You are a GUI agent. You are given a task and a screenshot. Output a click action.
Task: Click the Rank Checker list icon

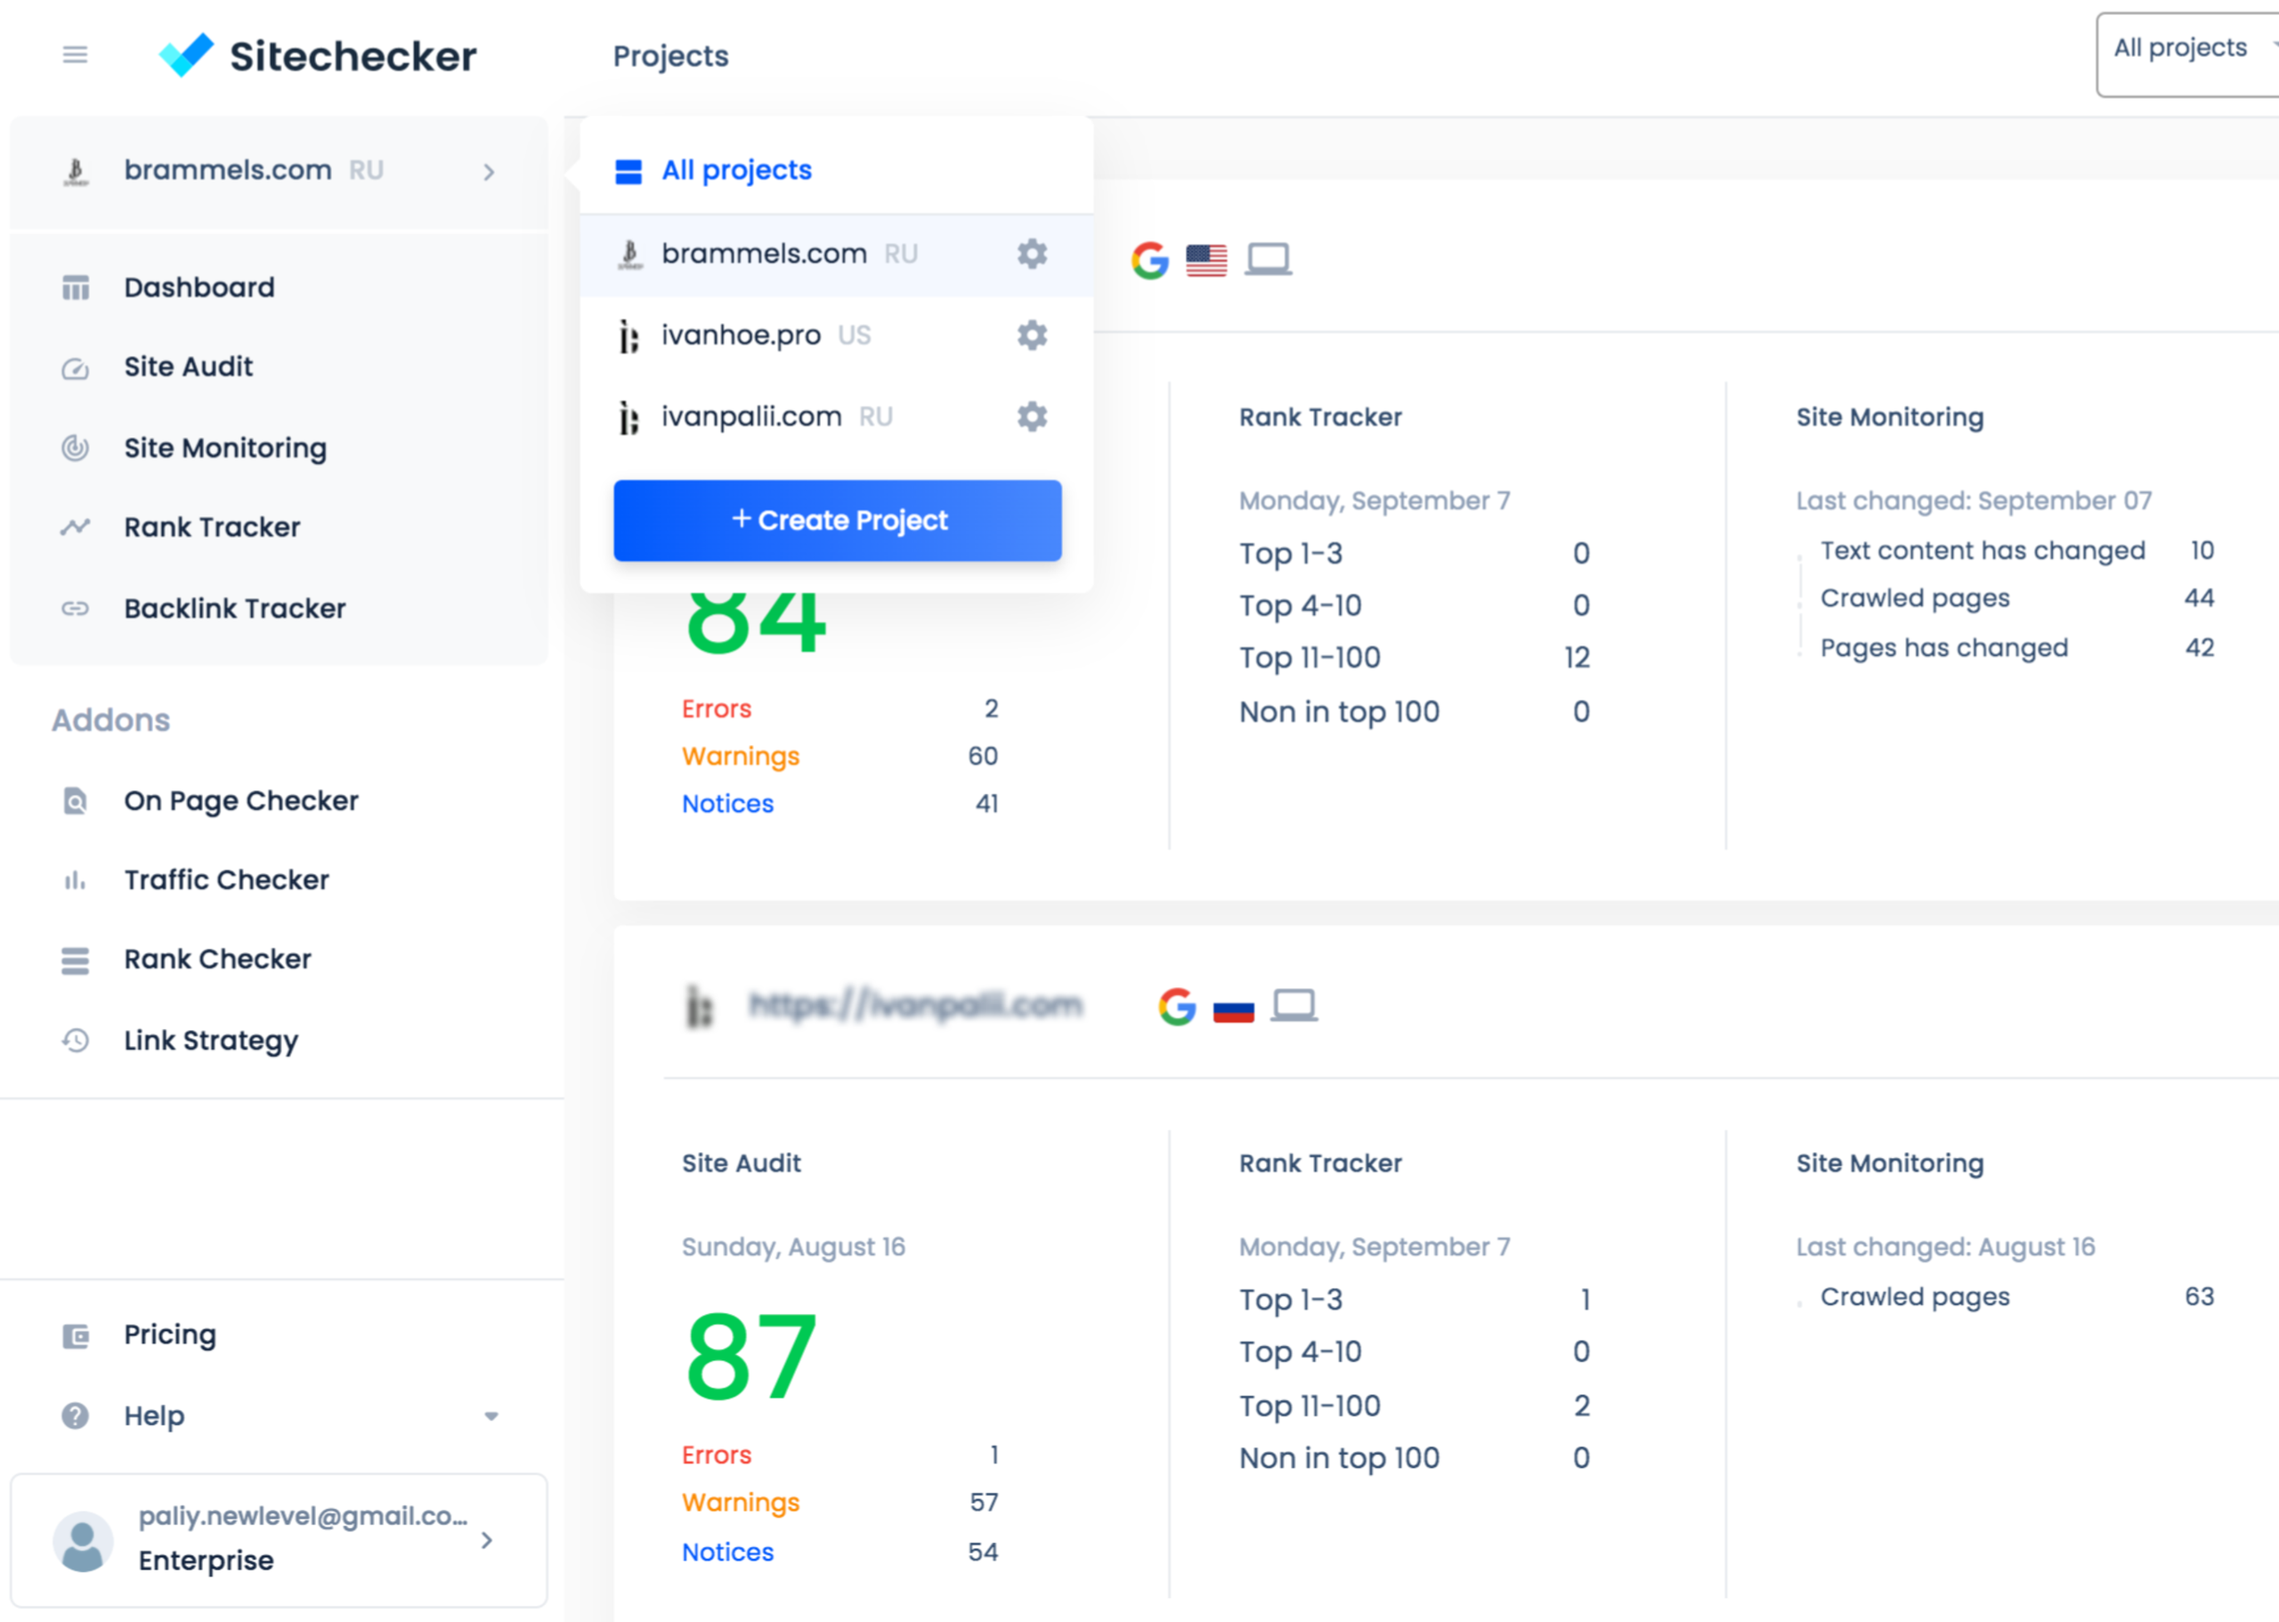tap(76, 960)
